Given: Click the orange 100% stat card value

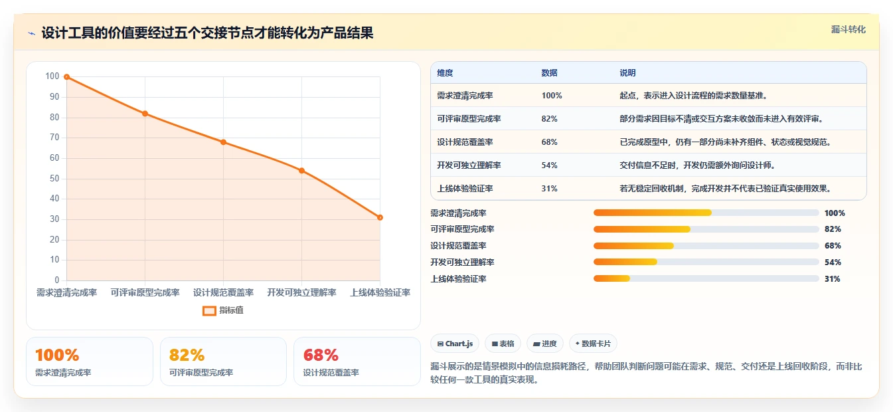Looking at the screenshot, I should click(x=57, y=355).
